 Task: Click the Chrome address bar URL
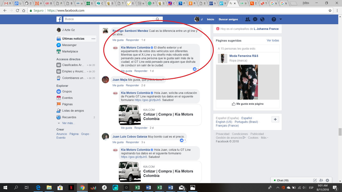tap(66, 11)
